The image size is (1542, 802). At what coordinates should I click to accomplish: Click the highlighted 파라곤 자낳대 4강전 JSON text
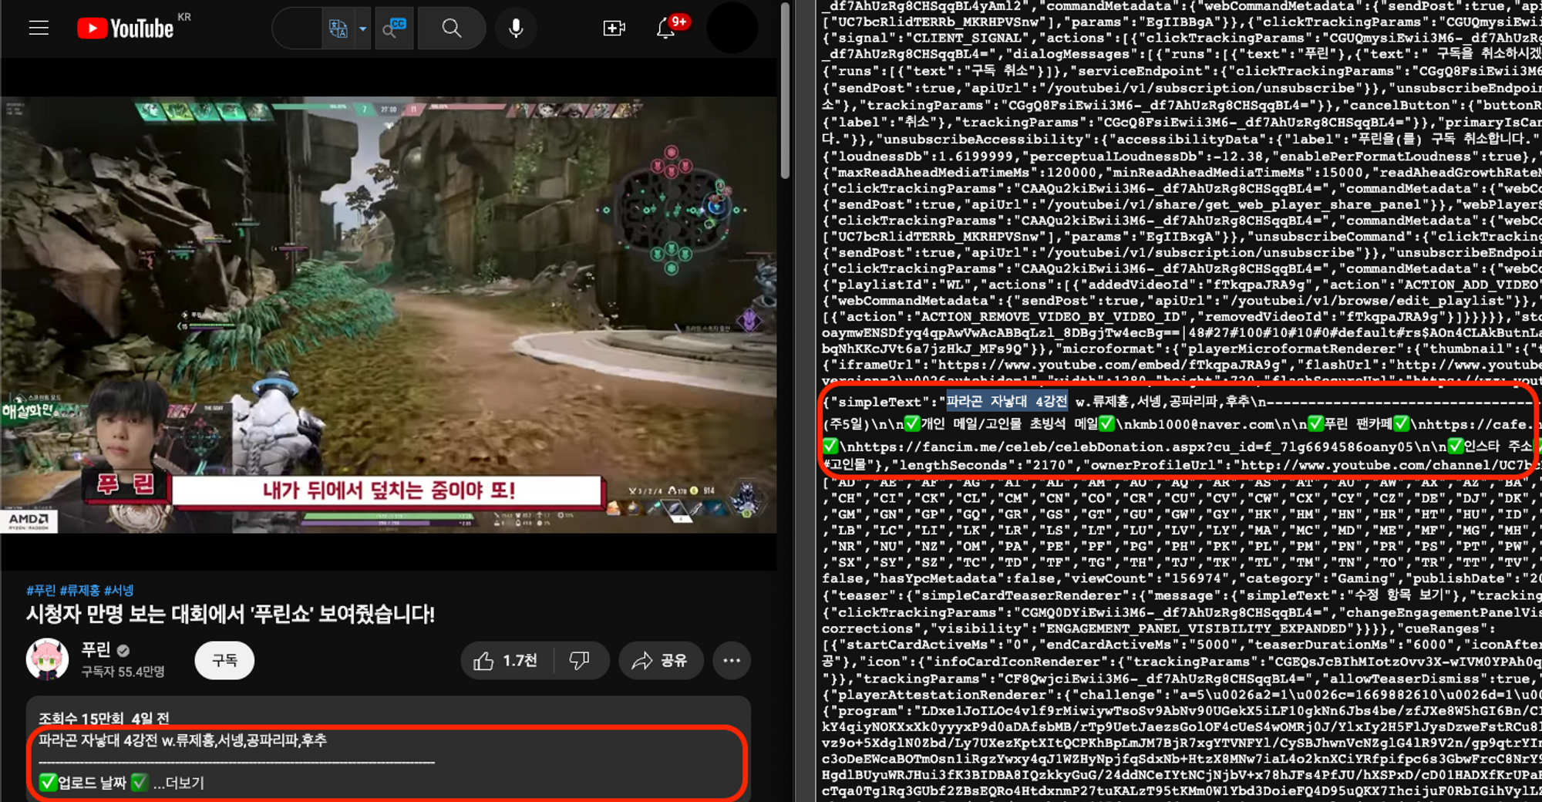coord(1006,402)
